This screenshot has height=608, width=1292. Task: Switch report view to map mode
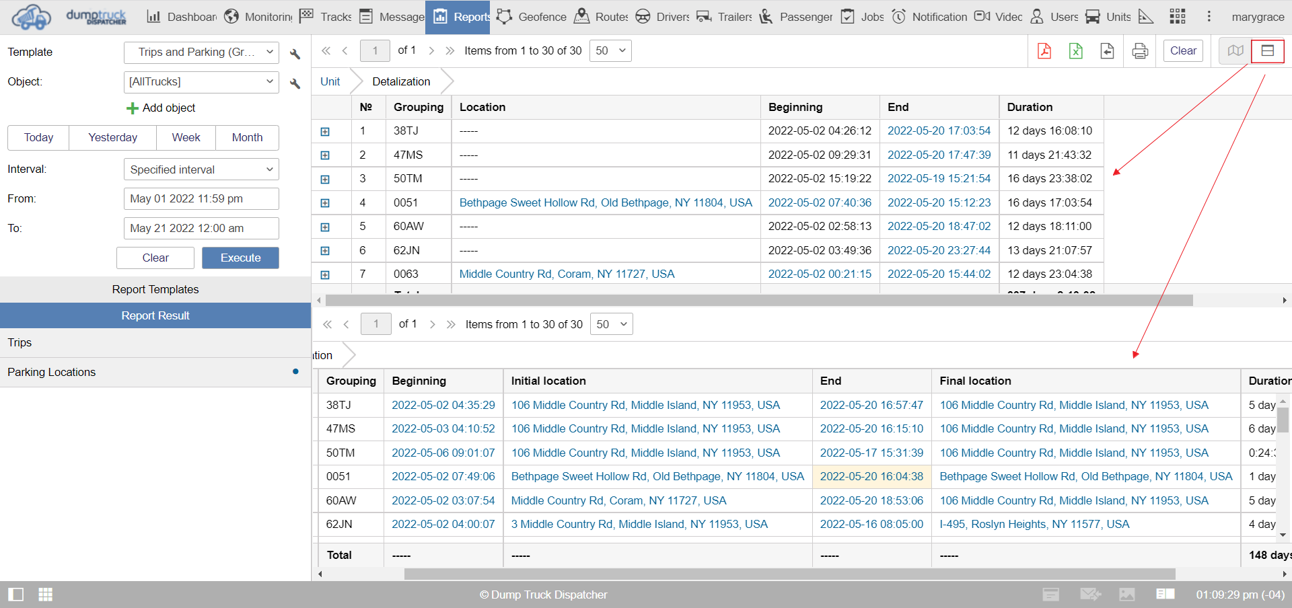1234,50
